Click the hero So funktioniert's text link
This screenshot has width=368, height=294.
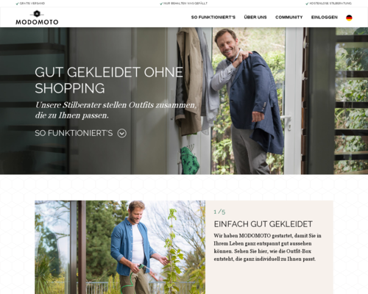click(74, 133)
